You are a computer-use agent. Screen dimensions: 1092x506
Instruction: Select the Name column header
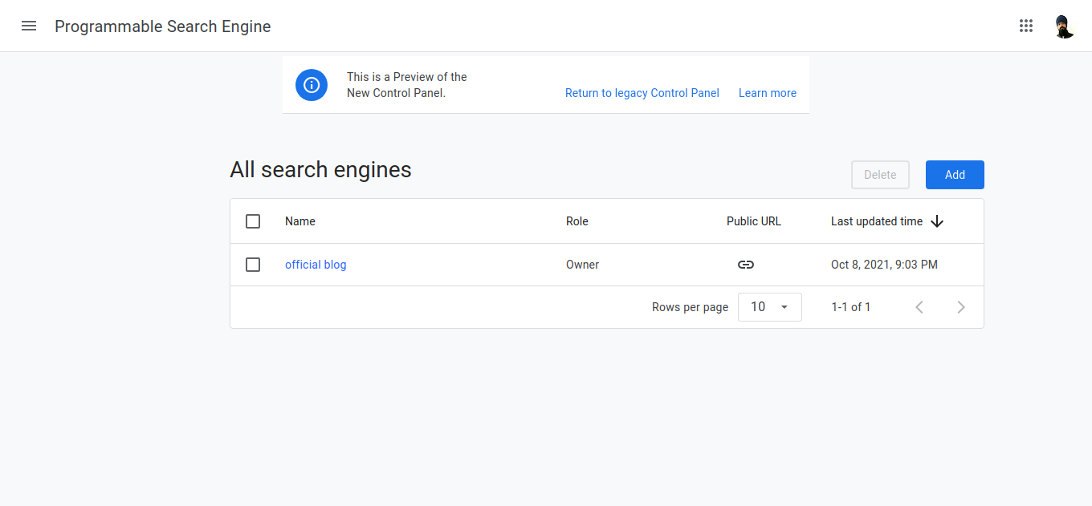pos(299,221)
